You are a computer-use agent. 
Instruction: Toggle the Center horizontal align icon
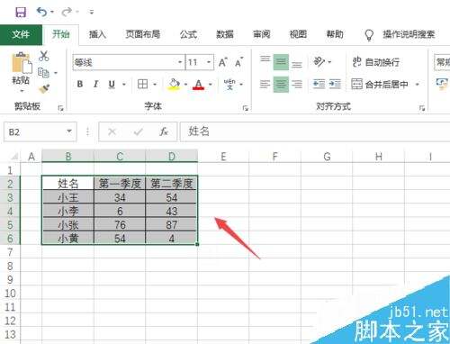pyautogui.click(x=281, y=84)
